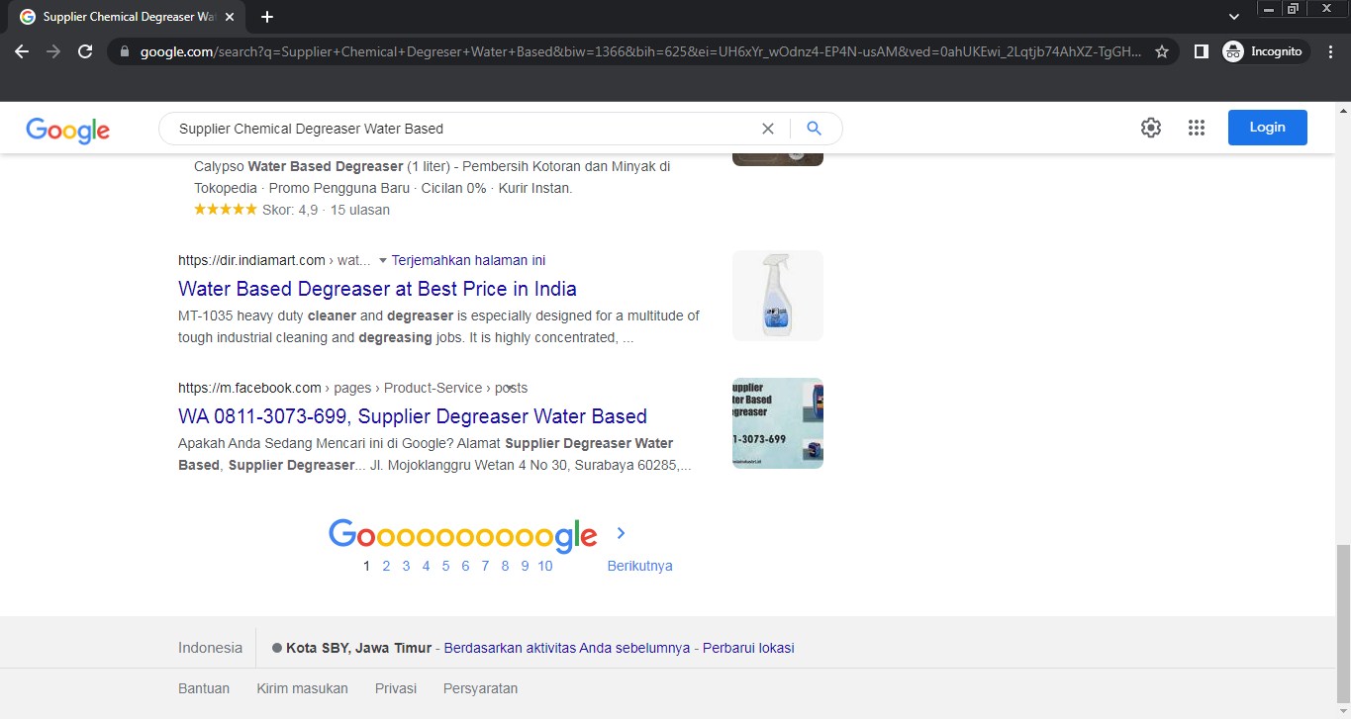This screenshot has width=1351, height=719.
Task: Open a new tab with plus icon
Action: click(x=267, y=17)
